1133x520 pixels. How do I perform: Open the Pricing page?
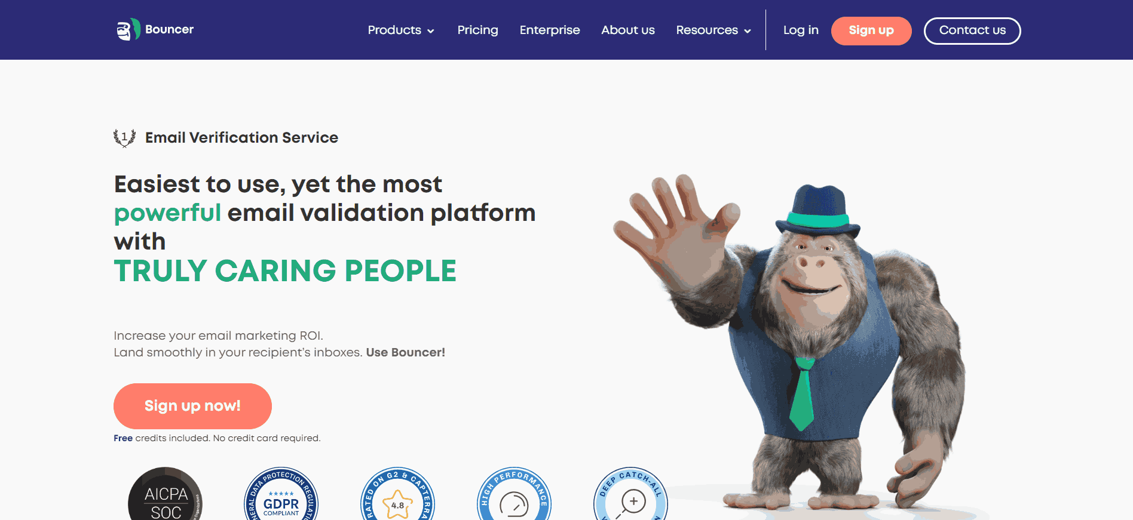[477, 30]
